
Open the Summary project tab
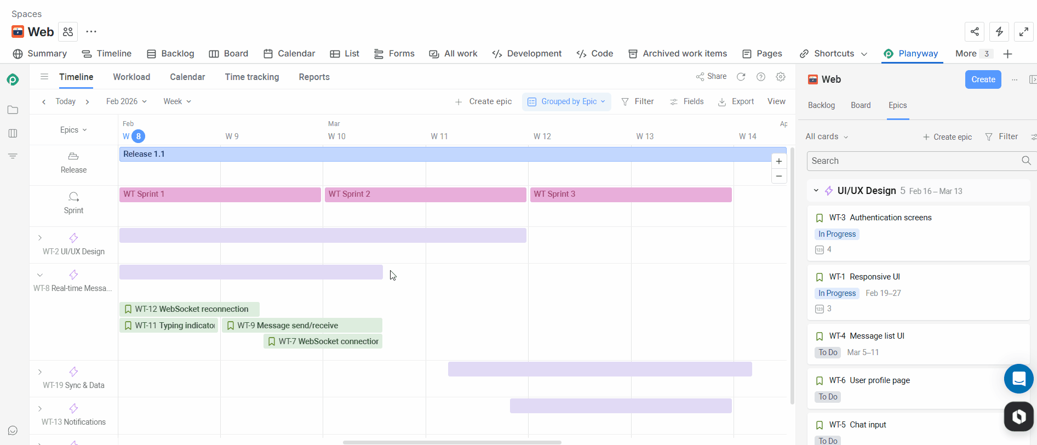(40, 54)
